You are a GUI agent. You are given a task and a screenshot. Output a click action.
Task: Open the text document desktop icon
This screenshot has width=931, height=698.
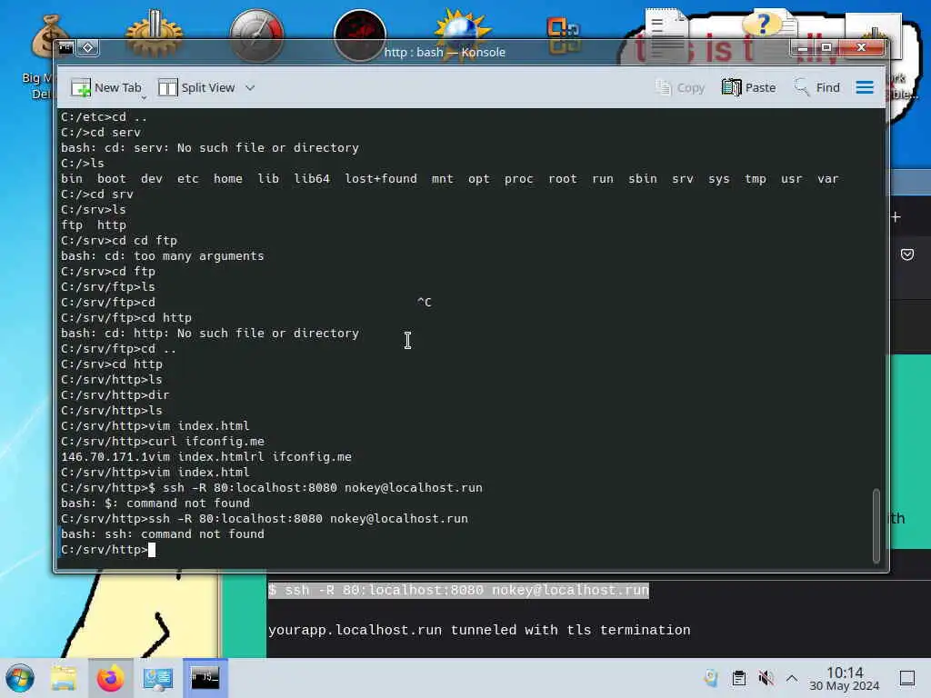tap(666, 34)
